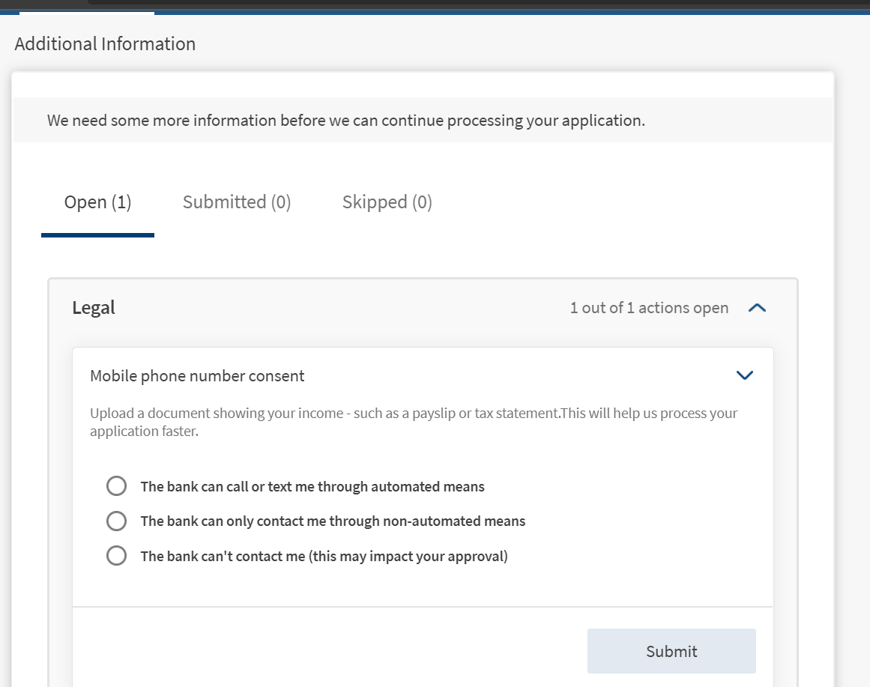Click the blue underline beneath the Open tab
This screenshot has height=687, width=870.
tap(97, 235)
